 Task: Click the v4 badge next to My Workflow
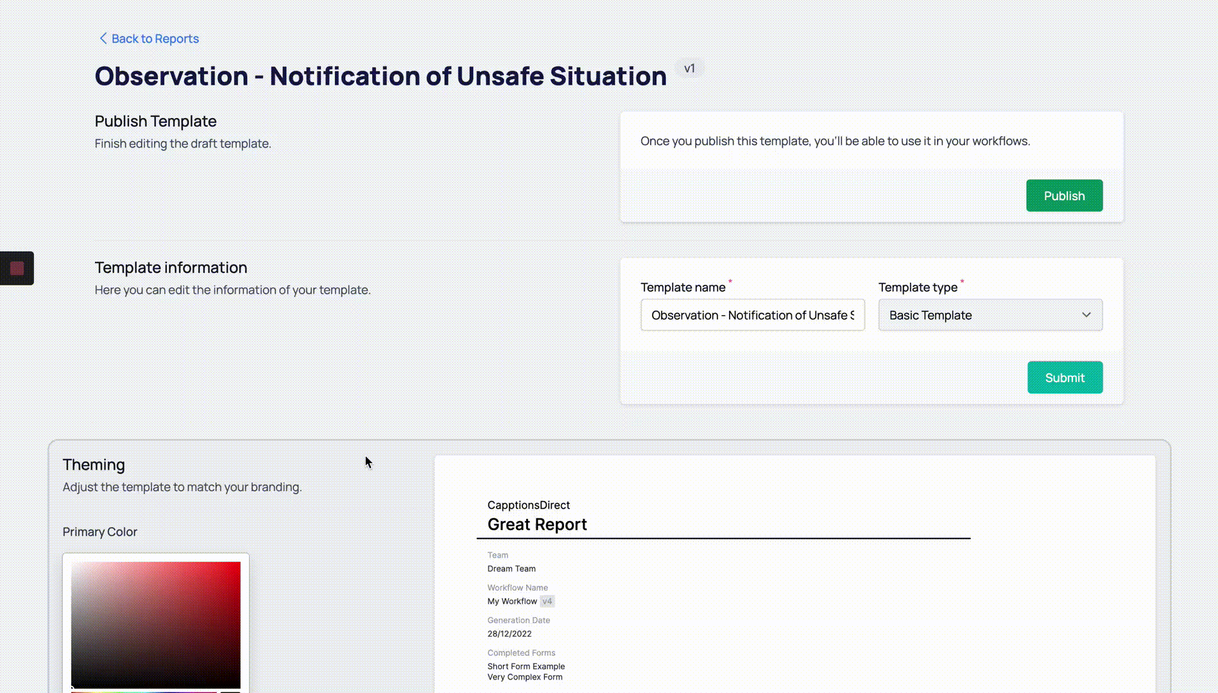click(547, 601)
